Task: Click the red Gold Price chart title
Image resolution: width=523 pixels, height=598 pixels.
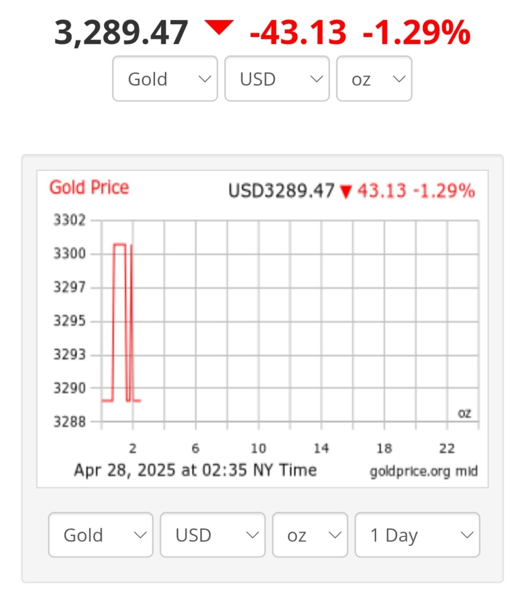Action: pos(89,188)
